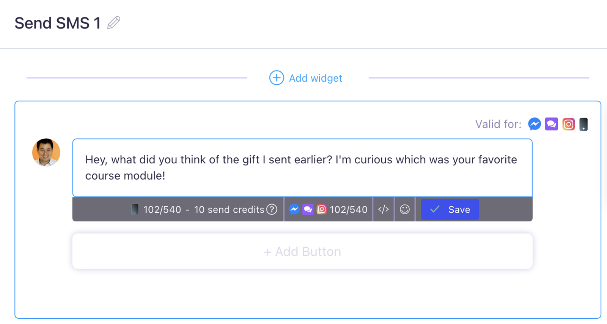Insert a variable with the code brackets icon
This screenshot has width=607, height=324.
point(384,209)
